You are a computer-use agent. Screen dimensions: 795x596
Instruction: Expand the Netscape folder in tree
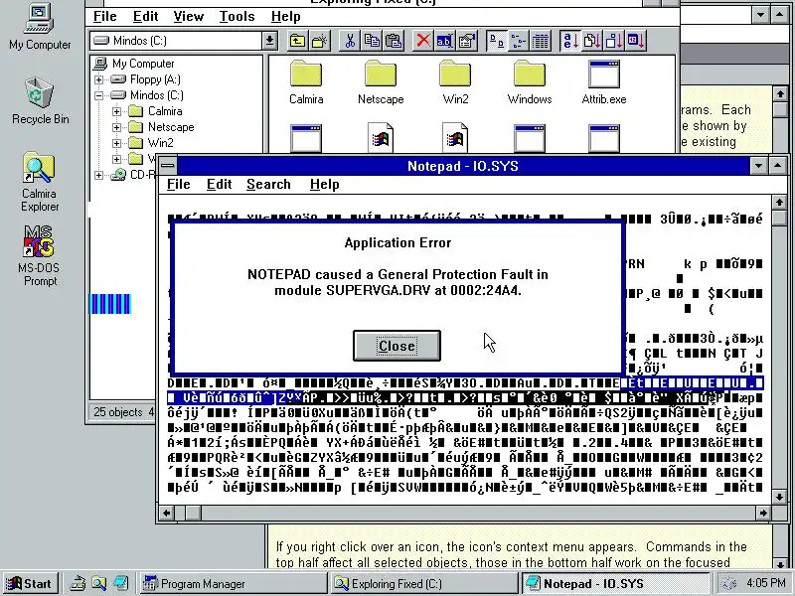(116, 127)
